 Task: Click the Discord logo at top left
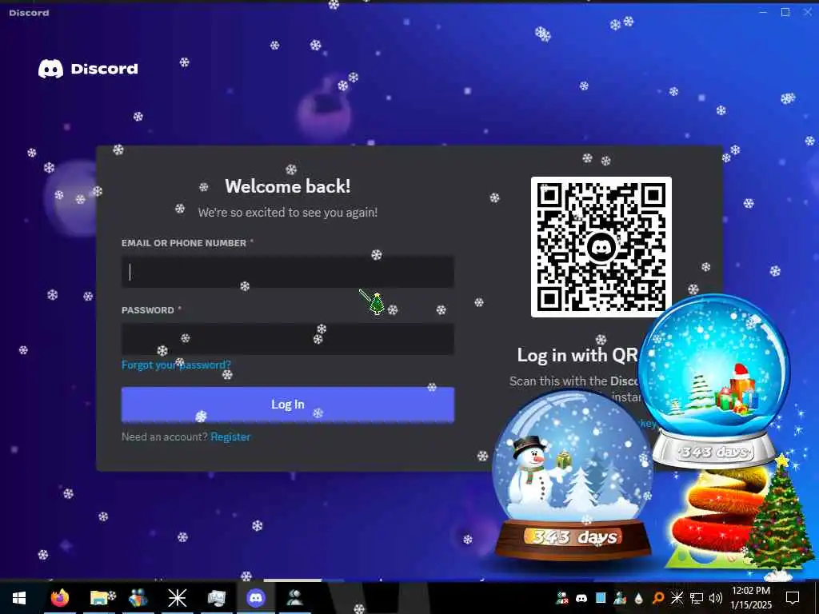point(88,69)
